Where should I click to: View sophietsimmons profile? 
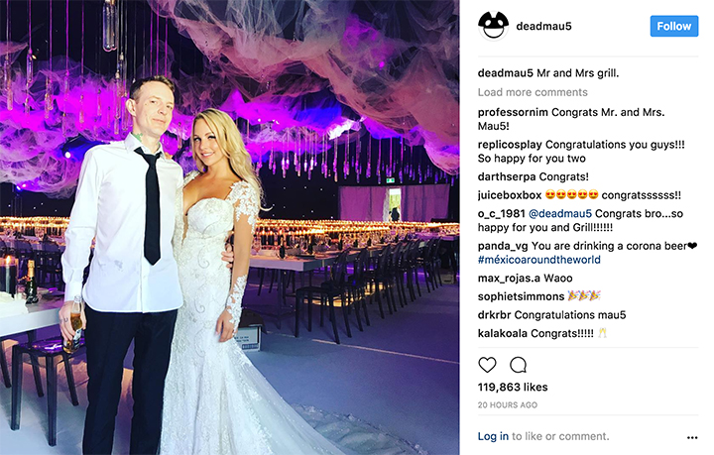(521, 296)
